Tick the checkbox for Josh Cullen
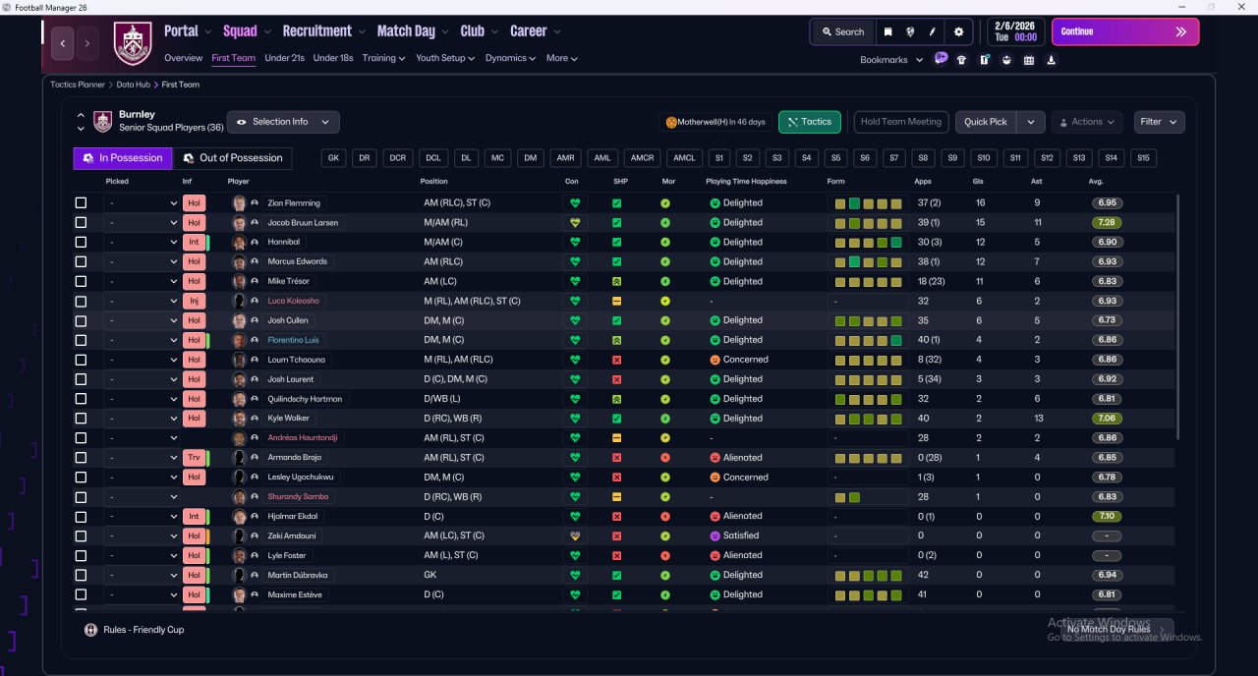This screenshot has height=676, width=1258. pyautogui.click(x=81, y=320)
